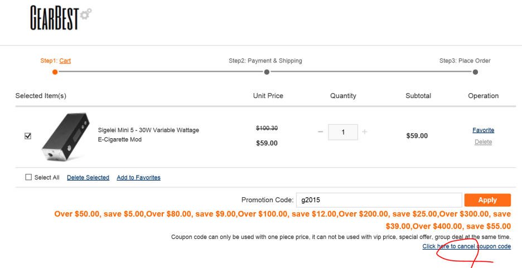Screen dimensions: 522x268
Task: Click the orange Step1 progress dot
Action: point(55,72)
